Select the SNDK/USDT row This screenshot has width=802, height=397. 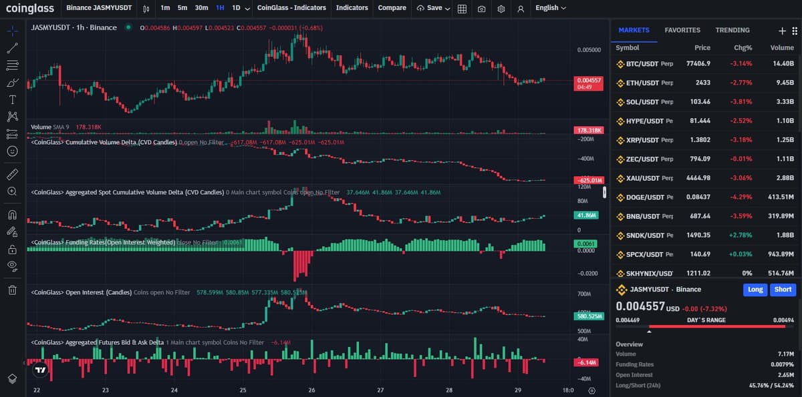pyautogui.click(x=705, y=235)
